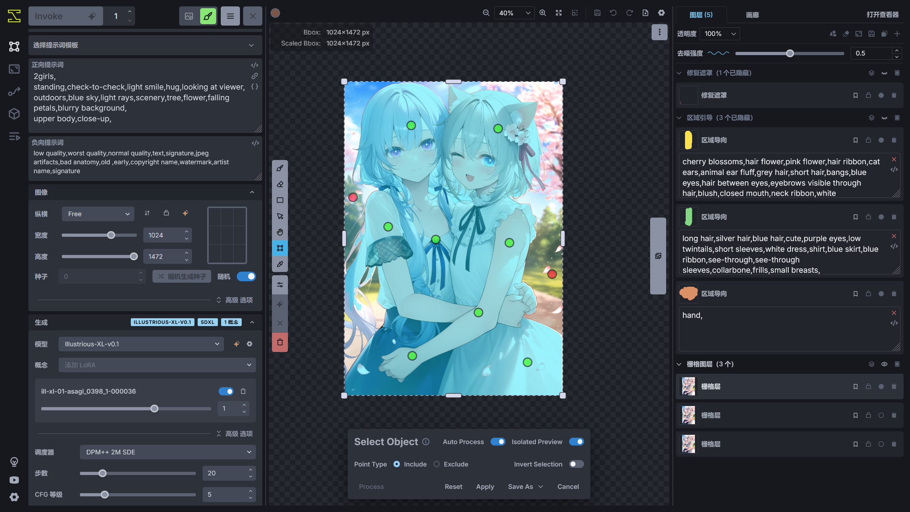Click the Undo icon in the top toolbar
The width and height of the screenshot is (910, 512).
(x=612, y=12)
